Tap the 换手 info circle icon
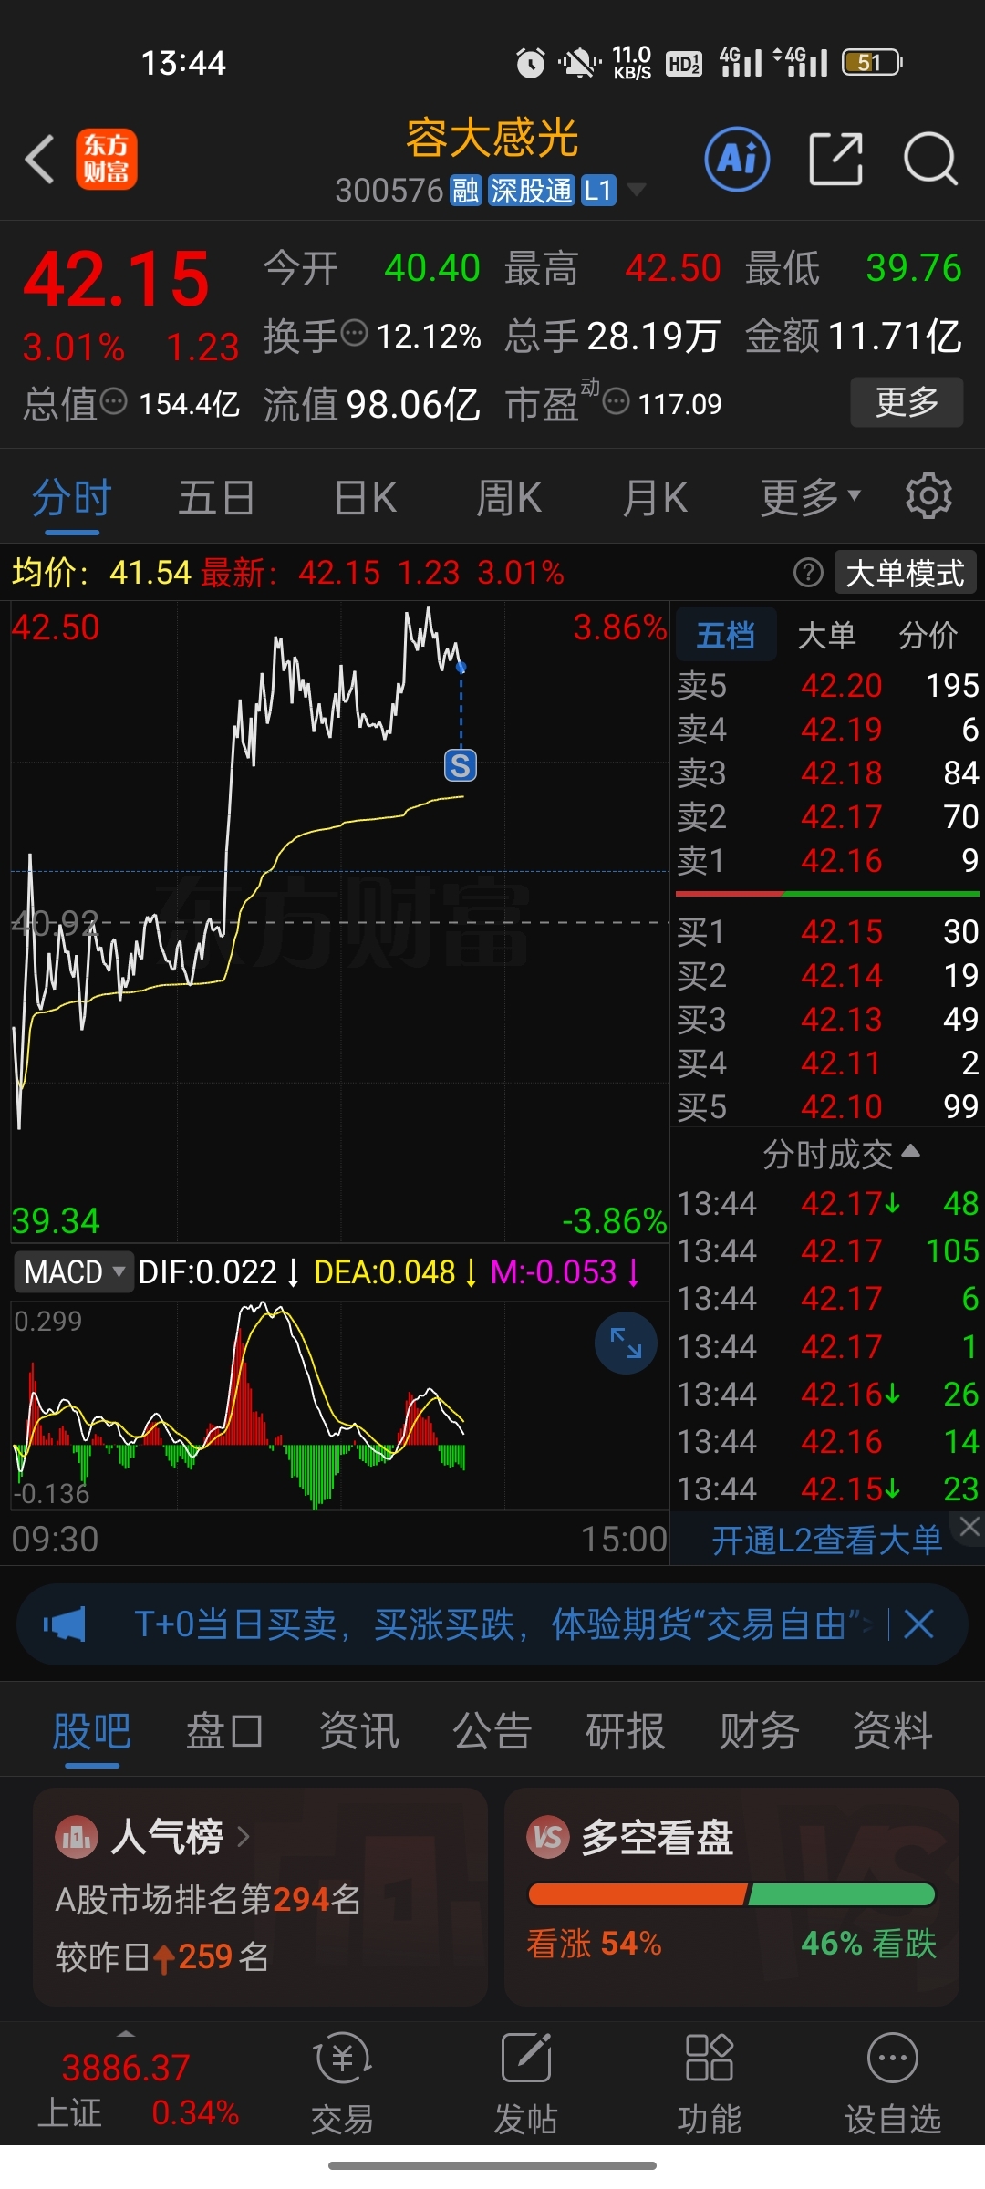This screenshot has height=2189, width=985. 354,333
